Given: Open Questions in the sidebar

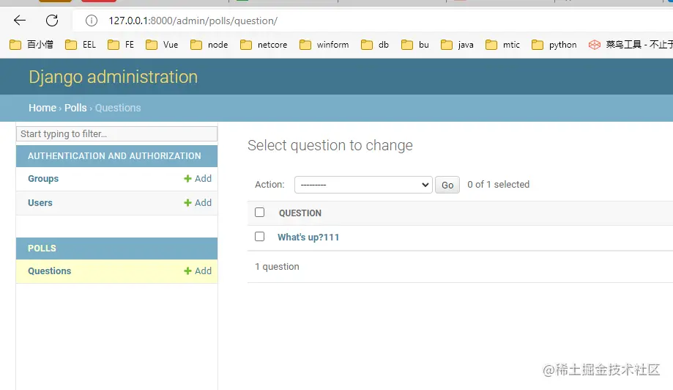Looking at the screenshot, I should coord(49,271).
